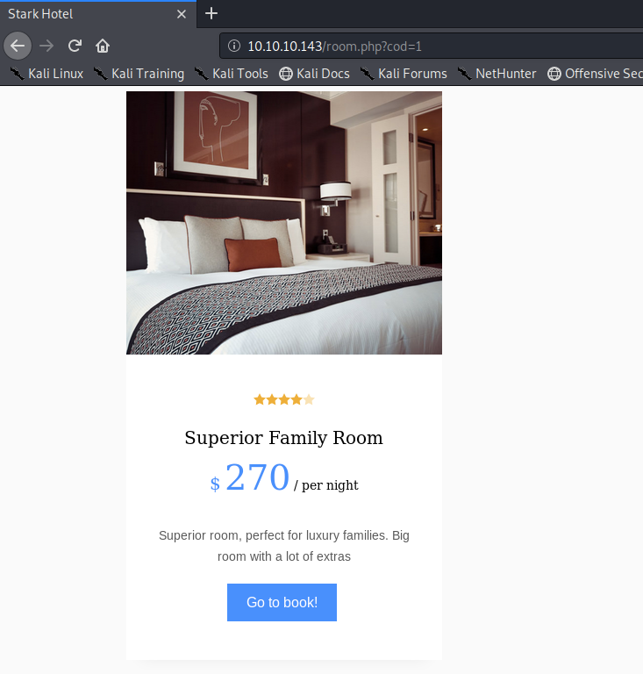Click the browser back arrow button
The width and height of the screenshot is (643, 674).
point(18,46)
